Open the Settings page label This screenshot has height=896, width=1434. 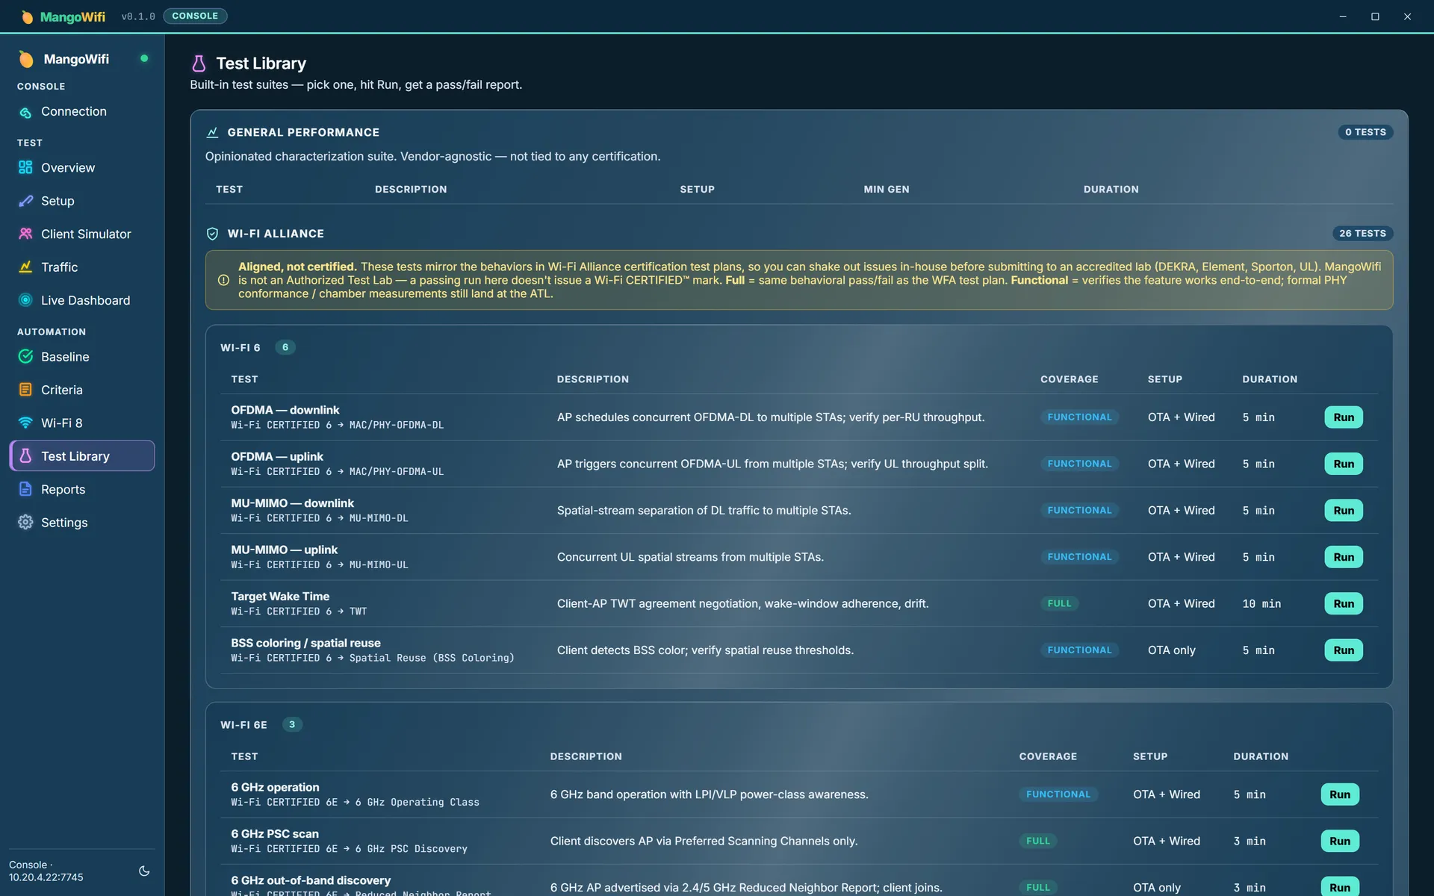point(64,523)
